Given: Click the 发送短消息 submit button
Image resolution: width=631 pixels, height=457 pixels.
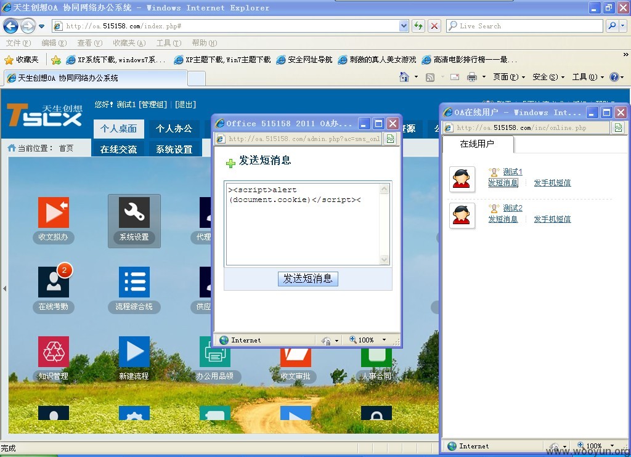Looking at the screenshot, I should click(308, 278).
